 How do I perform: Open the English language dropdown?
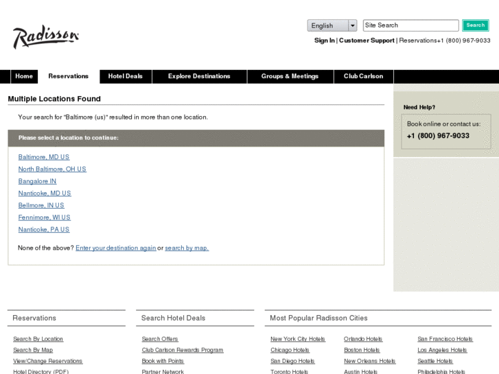332,25
